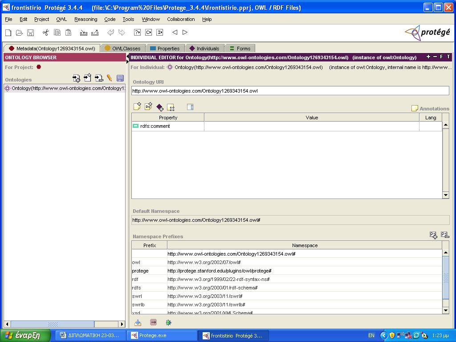
Task: Click the Cut scissors icon
Action: pyautogui.click(x=46, y=33)
